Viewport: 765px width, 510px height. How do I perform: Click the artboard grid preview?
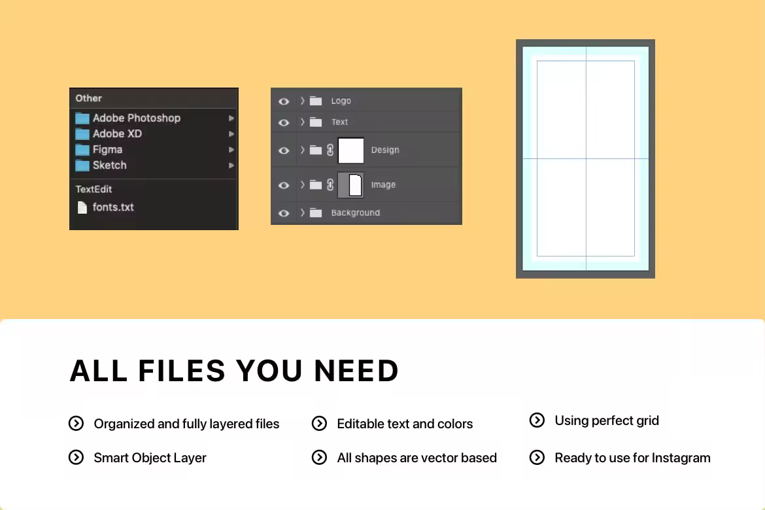coord(585,159)
